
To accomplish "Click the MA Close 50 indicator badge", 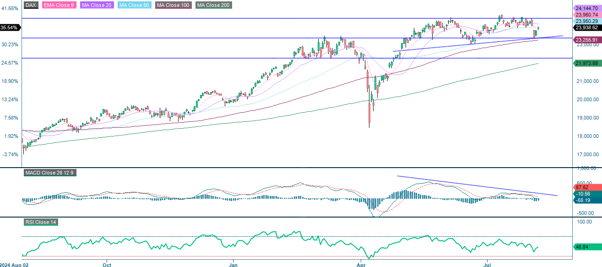I will point(134,5).
